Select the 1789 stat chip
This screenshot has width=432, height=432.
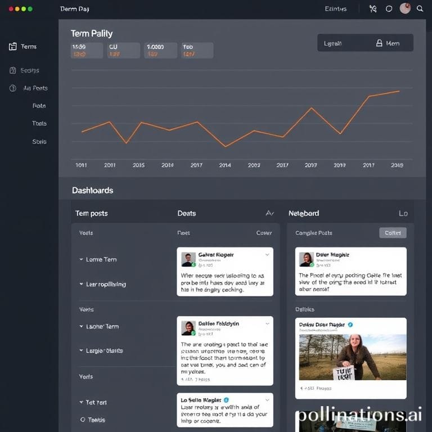[87, 50]
